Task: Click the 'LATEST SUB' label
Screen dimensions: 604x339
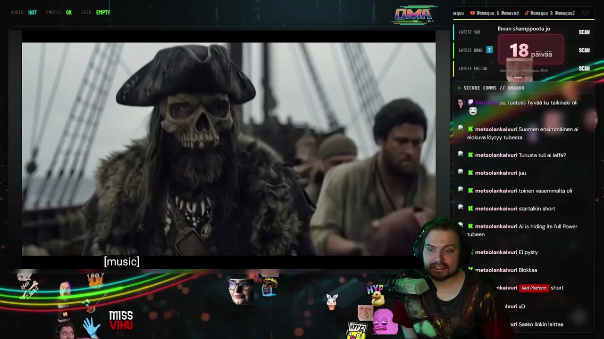Action: 470,32
